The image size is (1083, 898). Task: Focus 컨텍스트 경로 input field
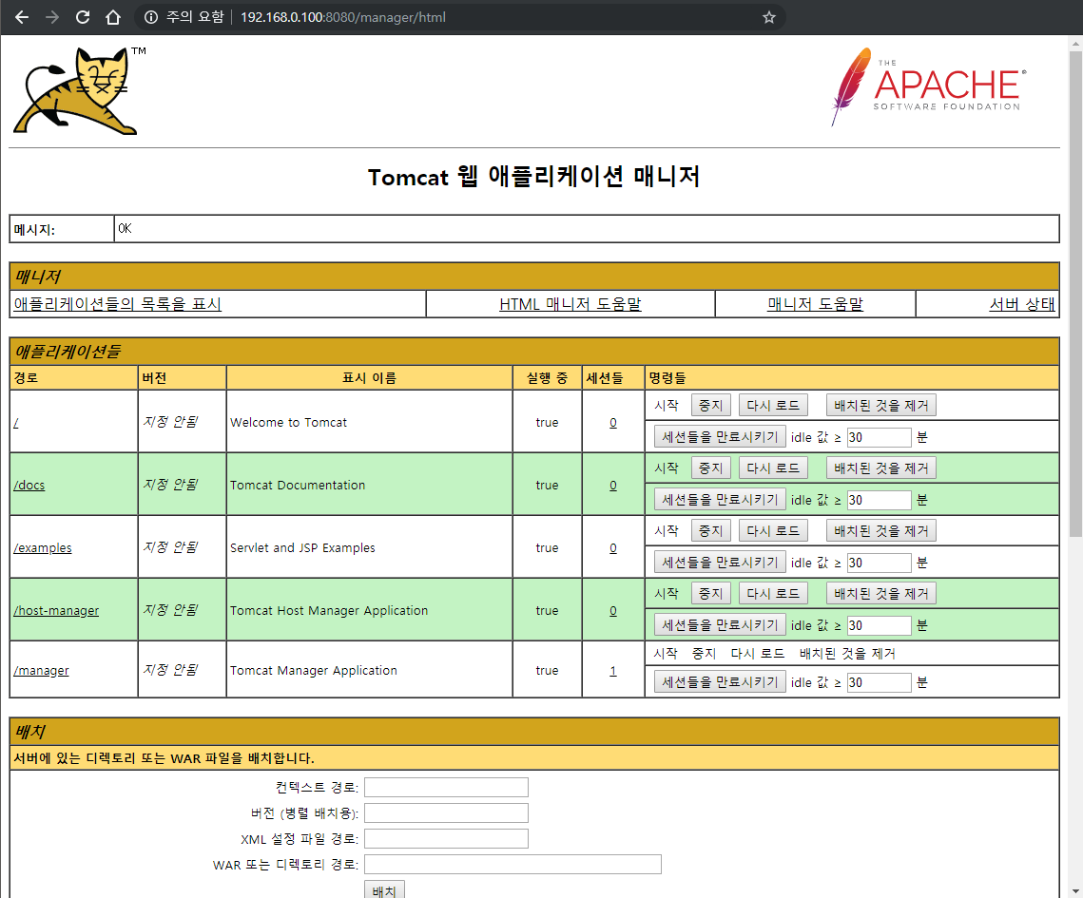tap(446, 788)
